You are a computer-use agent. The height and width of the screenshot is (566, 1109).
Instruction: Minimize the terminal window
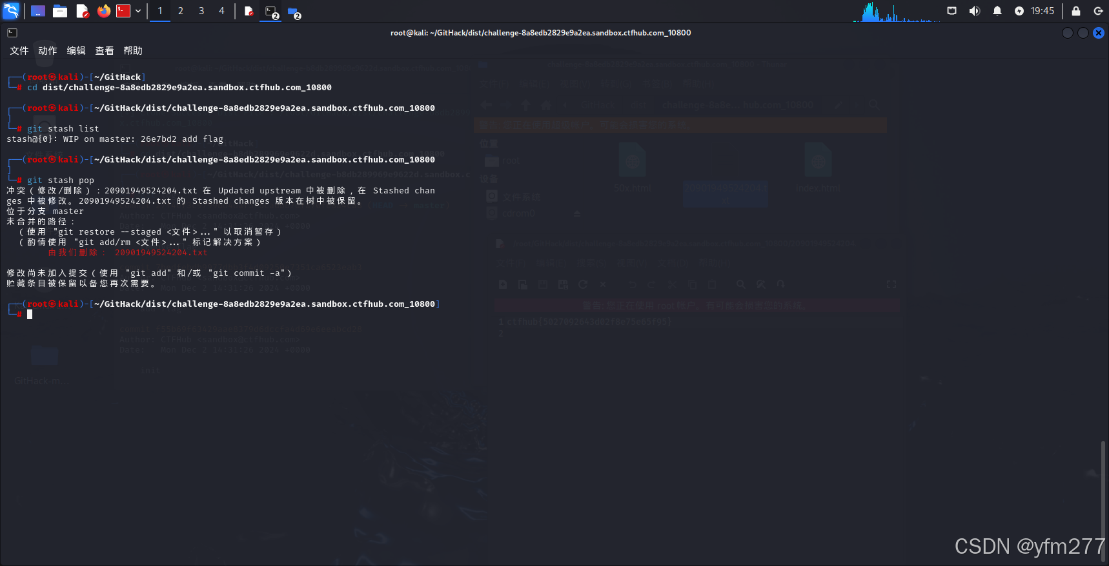tap(1068, 33)
